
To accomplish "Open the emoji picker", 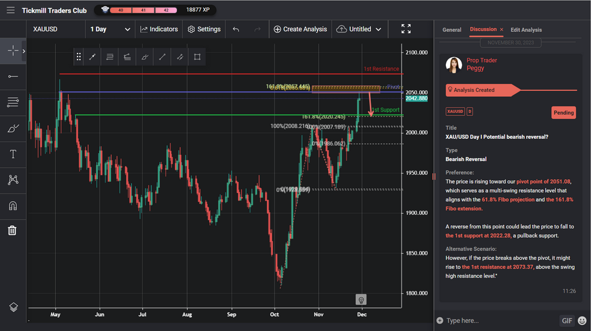I will point(582,321).
